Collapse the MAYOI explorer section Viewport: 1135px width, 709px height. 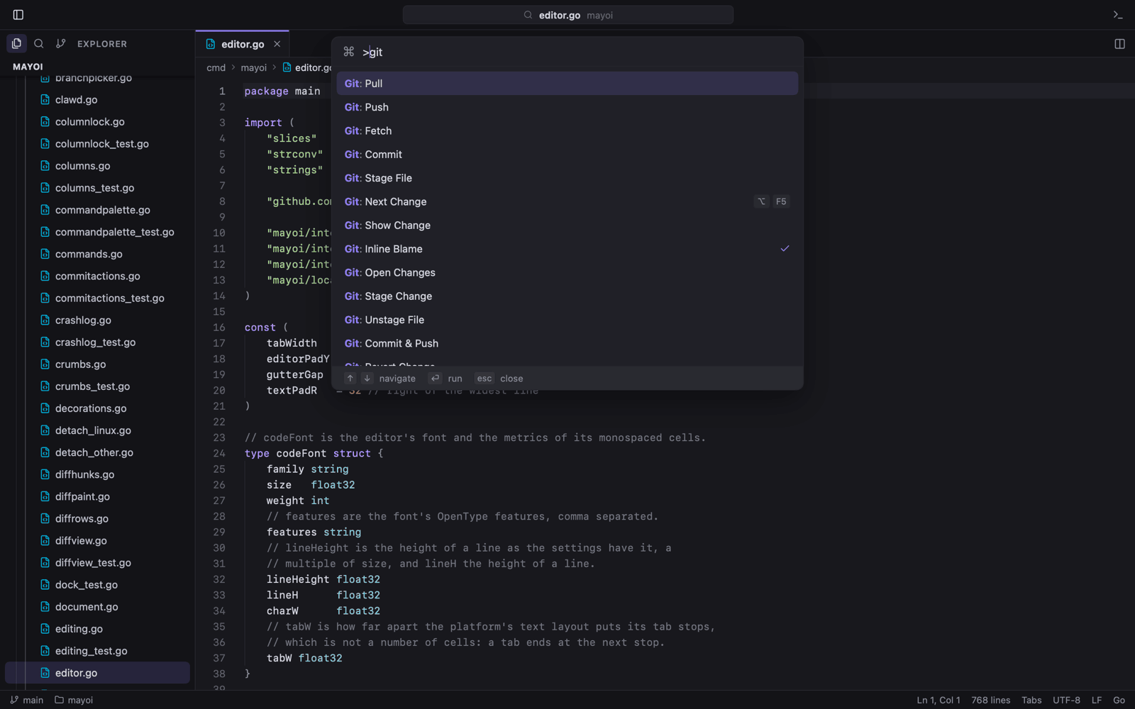click(x=28, y=67)
